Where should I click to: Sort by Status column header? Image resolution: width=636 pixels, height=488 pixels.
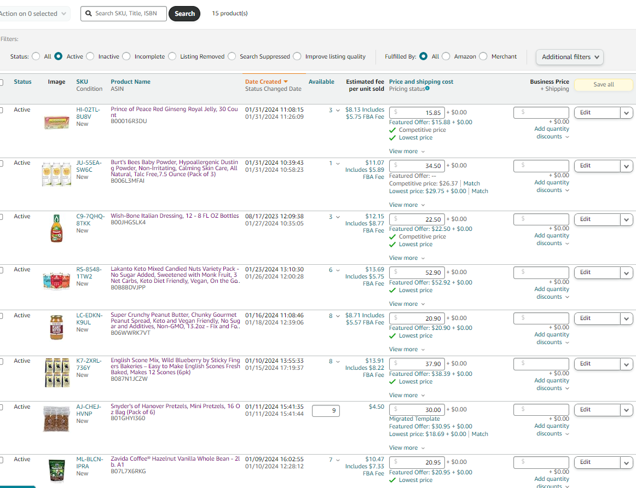pos(22,82)
